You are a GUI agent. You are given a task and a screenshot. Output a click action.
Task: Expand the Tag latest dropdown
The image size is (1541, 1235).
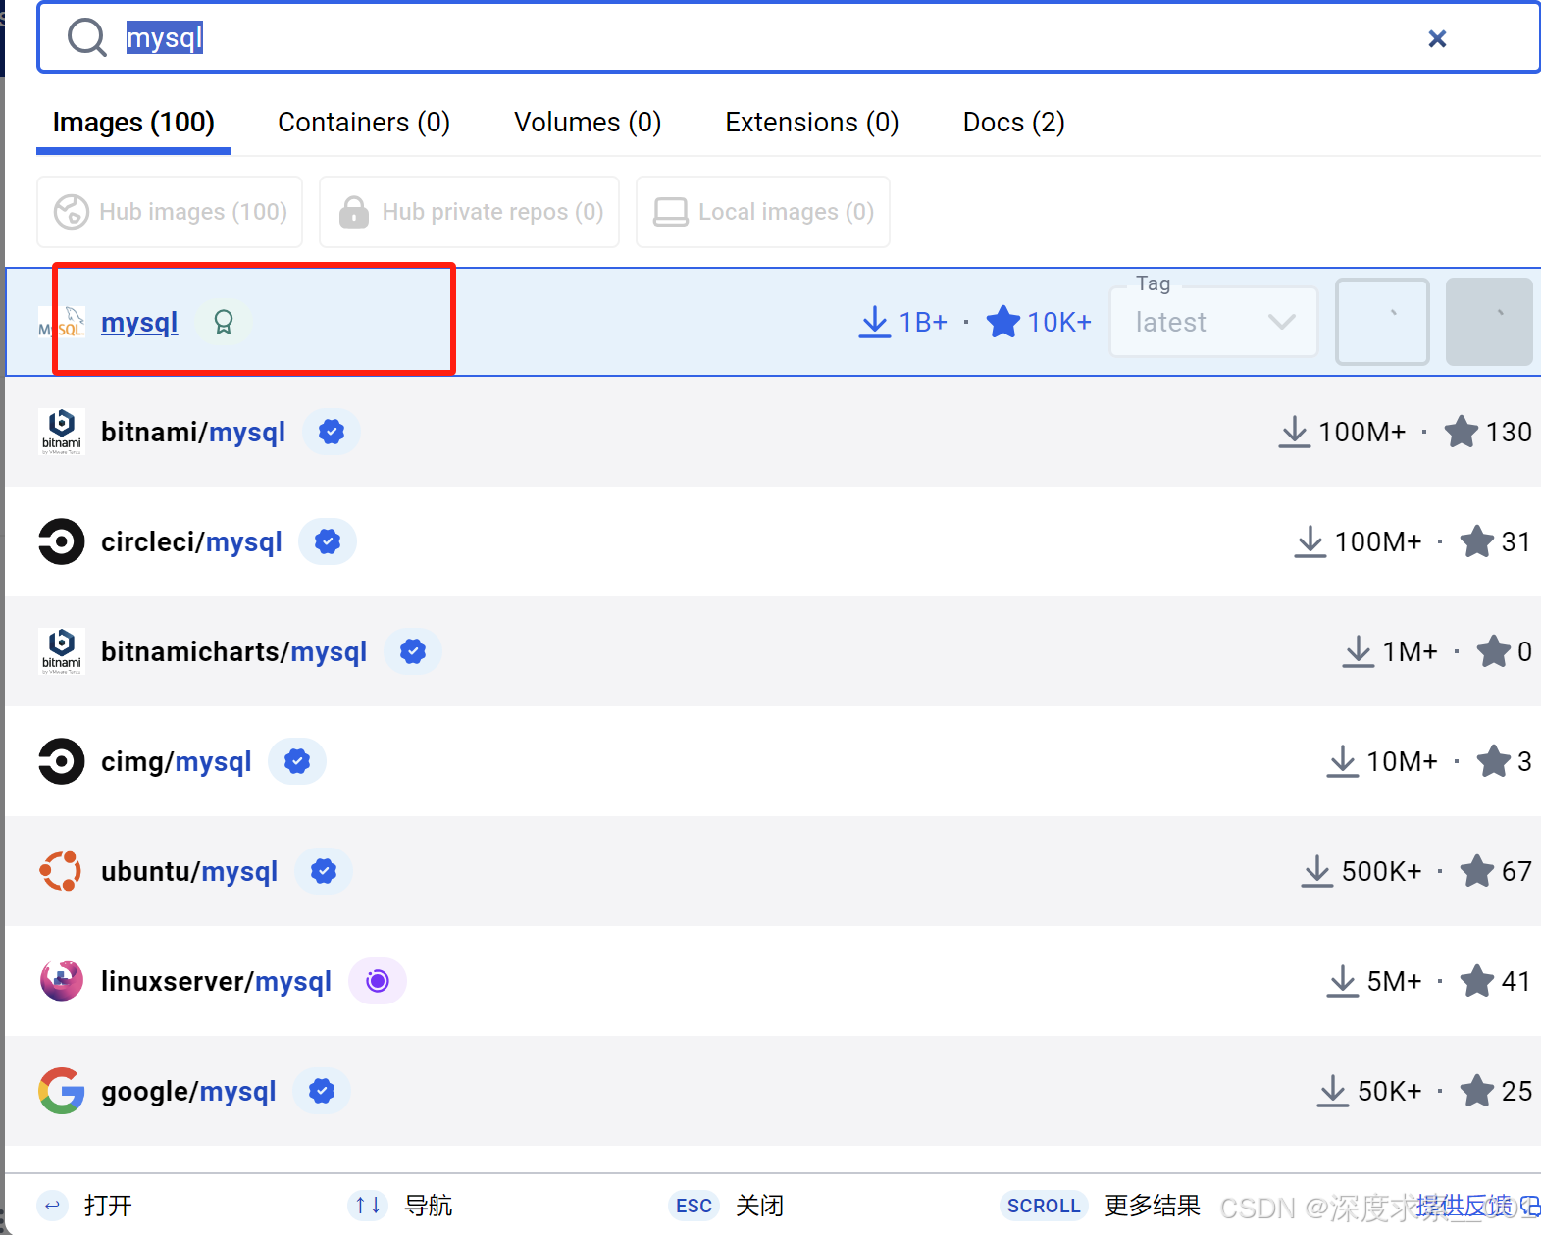point(1213,322)
